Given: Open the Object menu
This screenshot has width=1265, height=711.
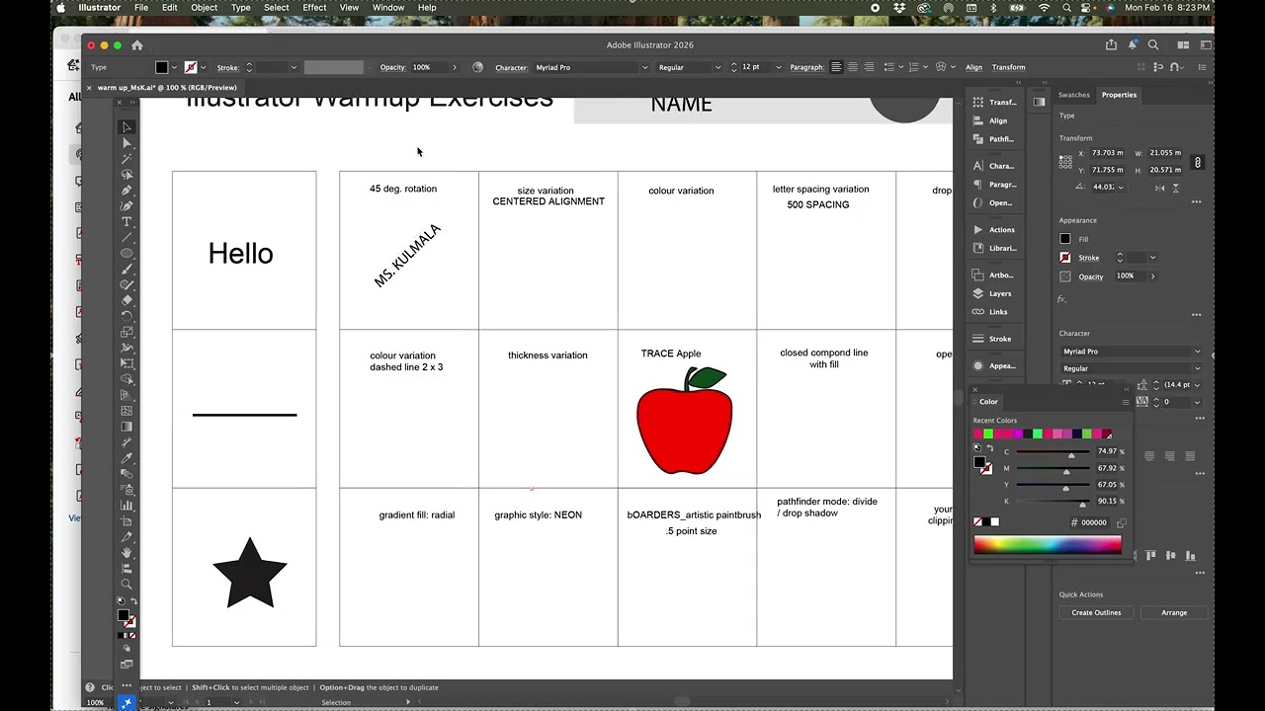Looking at the screenshot, I should tap(204, 8).
